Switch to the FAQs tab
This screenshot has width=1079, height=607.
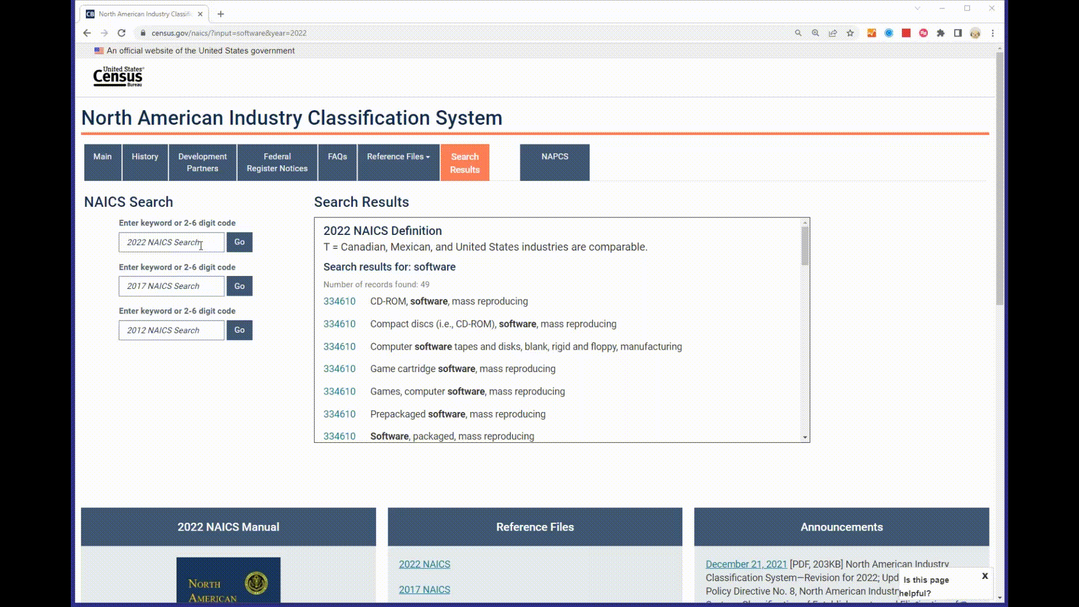(x=337, y=157)
